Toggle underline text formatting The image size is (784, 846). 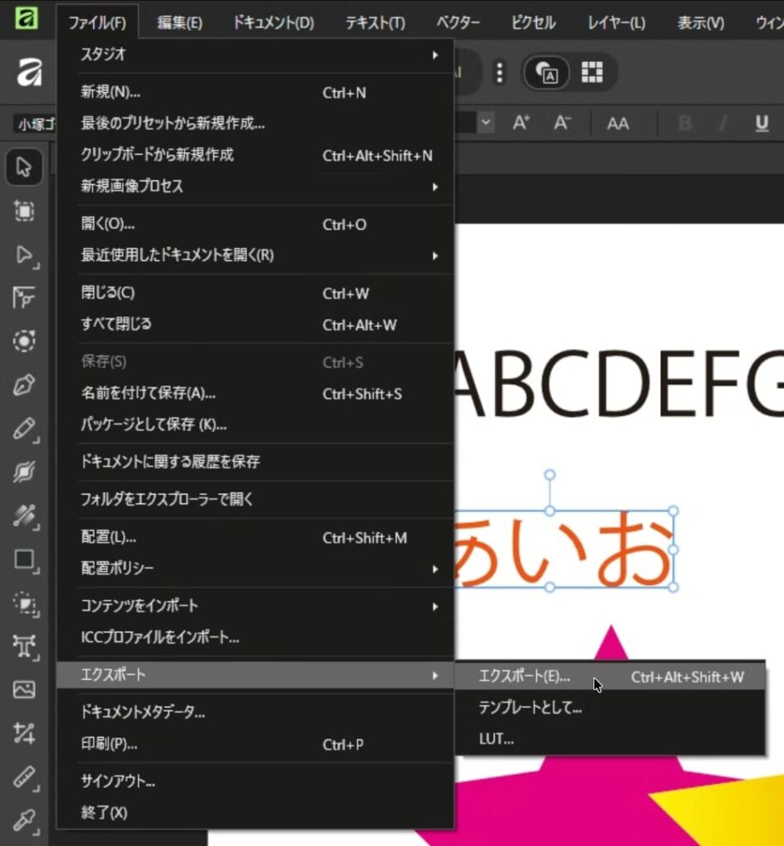[761, 123]
